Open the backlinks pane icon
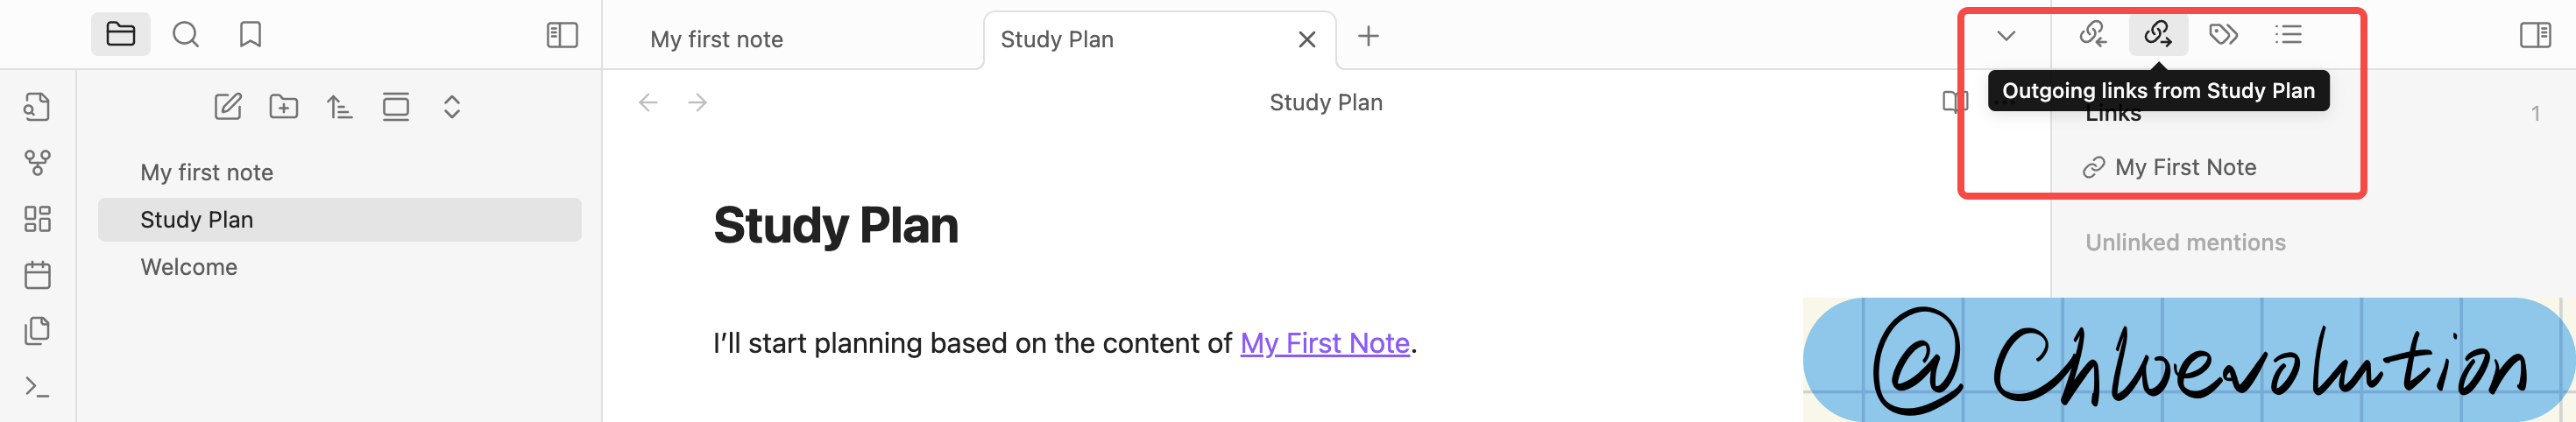The height and width of the screenshot is (422, 2576). [x=2093, y=35]
